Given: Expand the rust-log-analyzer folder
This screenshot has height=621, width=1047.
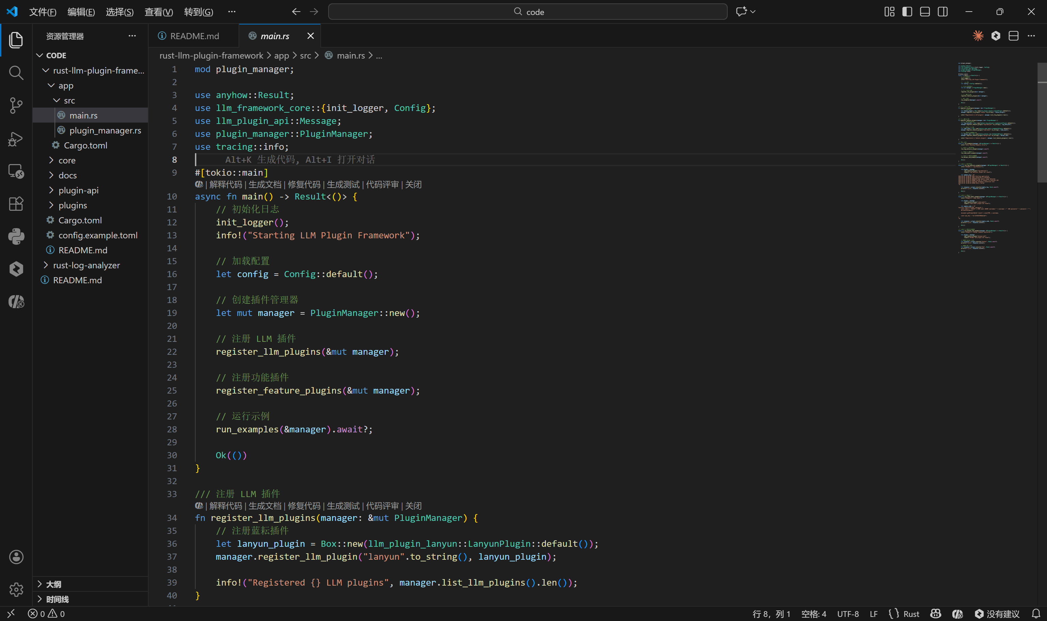Looking at the screenshot, I should 86,265.
